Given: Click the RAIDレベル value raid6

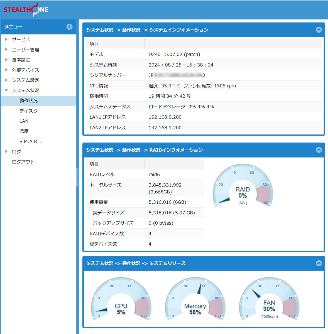Looking at the screenshot, I should click(154, 175).
